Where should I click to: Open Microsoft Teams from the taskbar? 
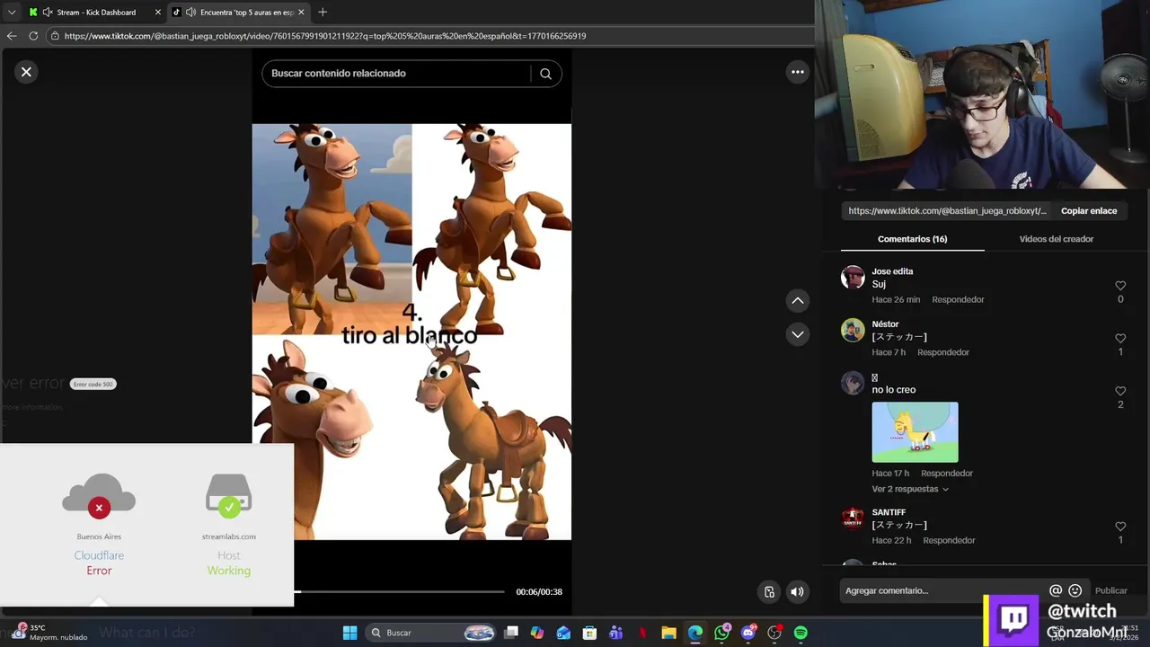point(615,633)
